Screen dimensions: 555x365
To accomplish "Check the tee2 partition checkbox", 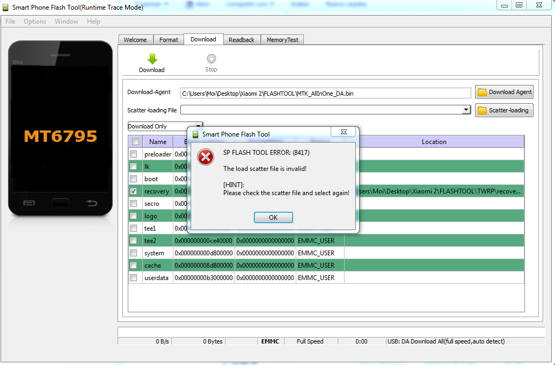I will click(134, 241).
